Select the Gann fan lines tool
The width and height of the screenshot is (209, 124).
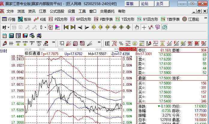pyautogui.click(x=69, y=43)
